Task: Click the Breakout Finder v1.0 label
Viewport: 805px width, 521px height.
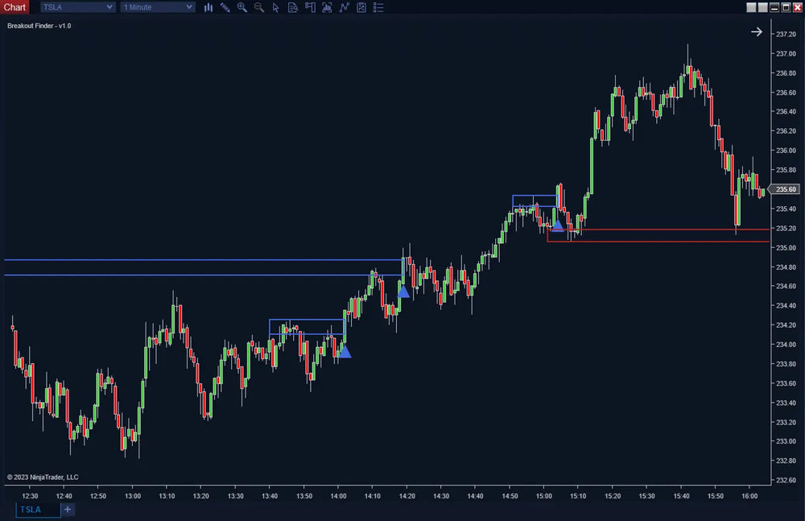Action: coord(38,25)
